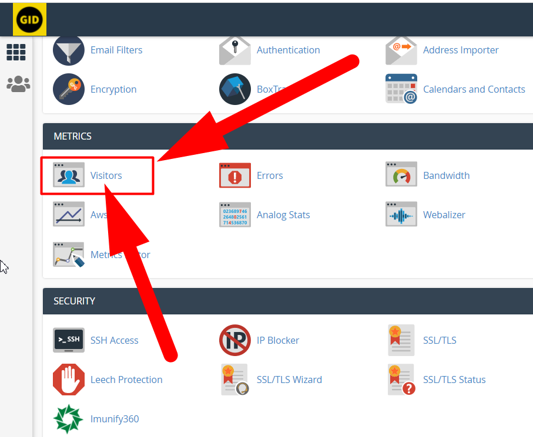Screen dimensions: 533x437
Task: Open the SSL/TLS Wizard link
Action: coord(289,380)
